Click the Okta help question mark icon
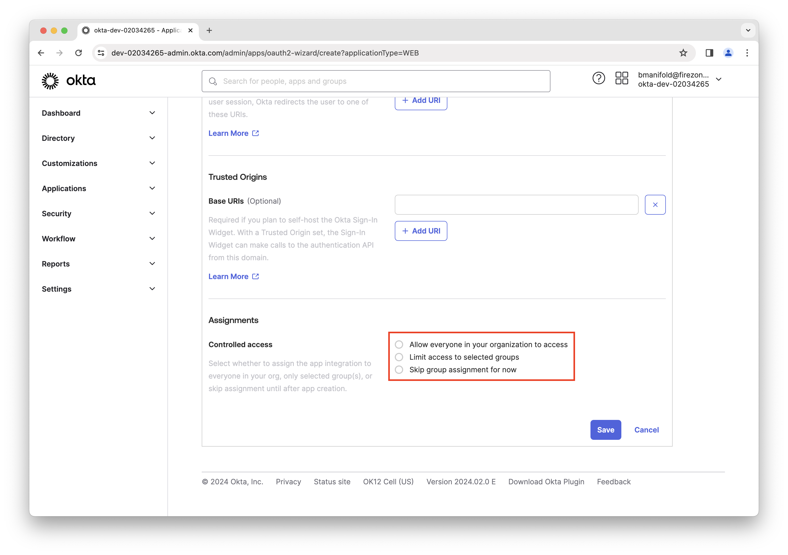Viewport: 788px width, 555px height. (599, 78)
